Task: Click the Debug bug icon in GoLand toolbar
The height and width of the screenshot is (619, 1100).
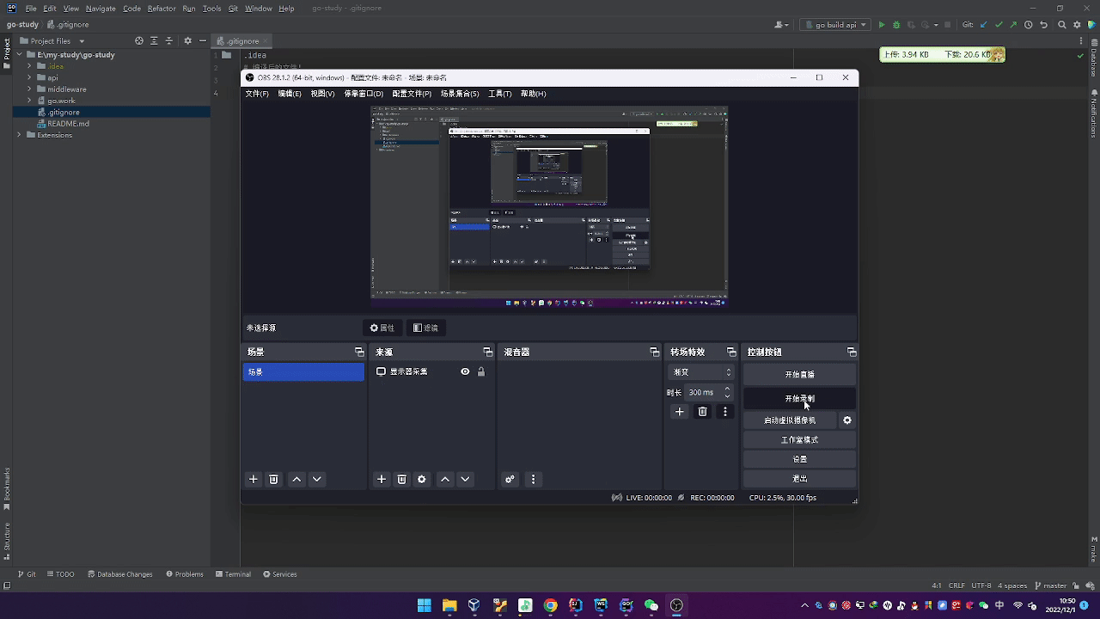Action: [896, 25]
